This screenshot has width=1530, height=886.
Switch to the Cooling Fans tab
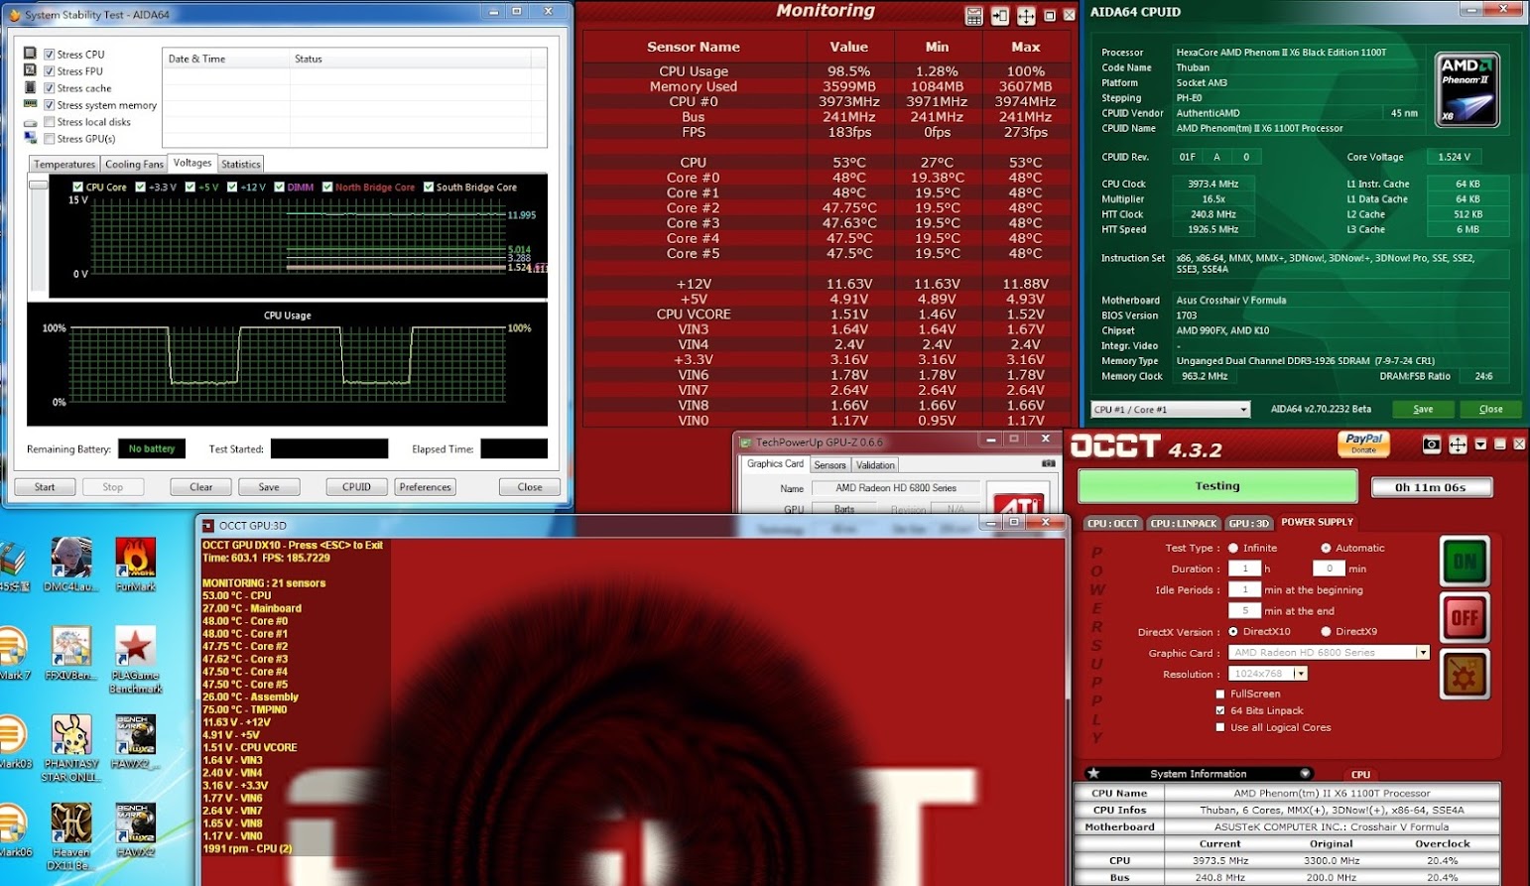coord(134,165)
